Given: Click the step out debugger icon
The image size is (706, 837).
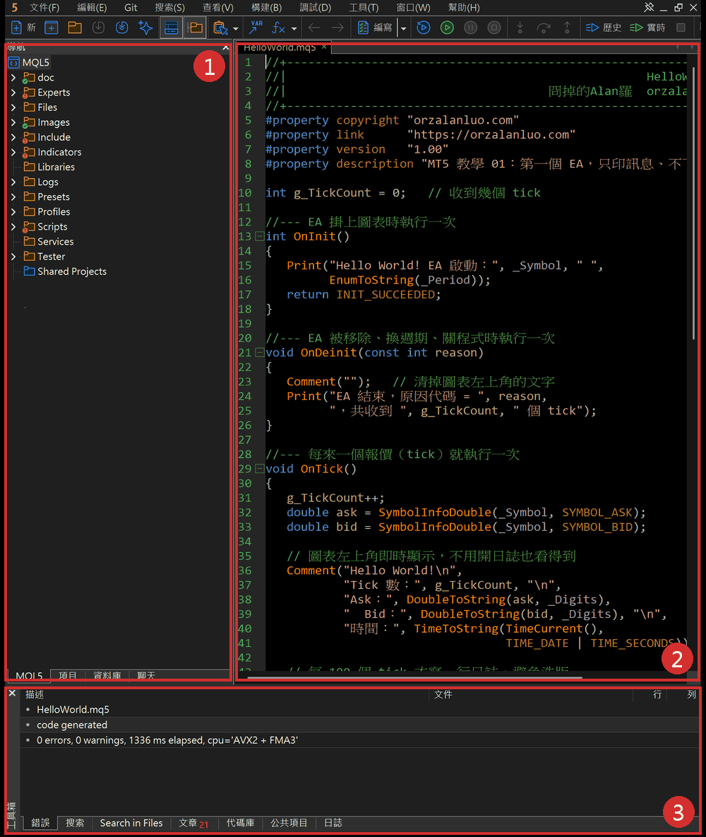Looking at the screenshot, I should pyautogui.click(x=567, y=28).
